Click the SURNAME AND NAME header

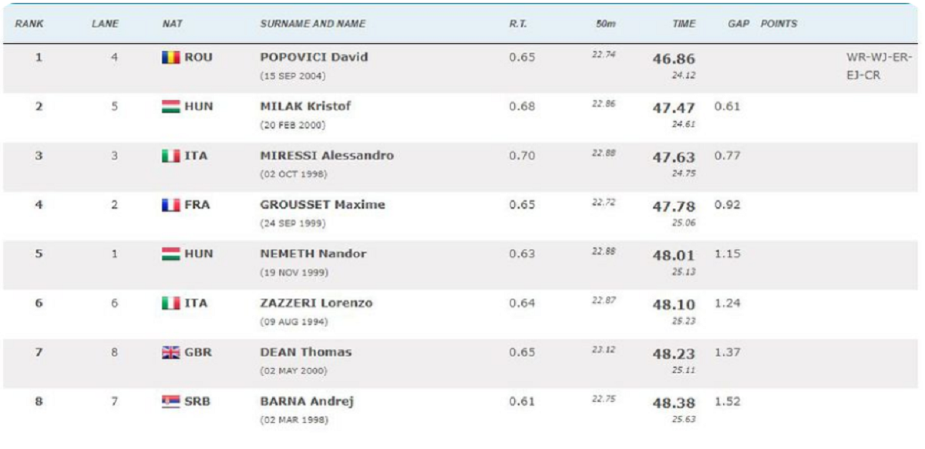(x=313, y=24)
